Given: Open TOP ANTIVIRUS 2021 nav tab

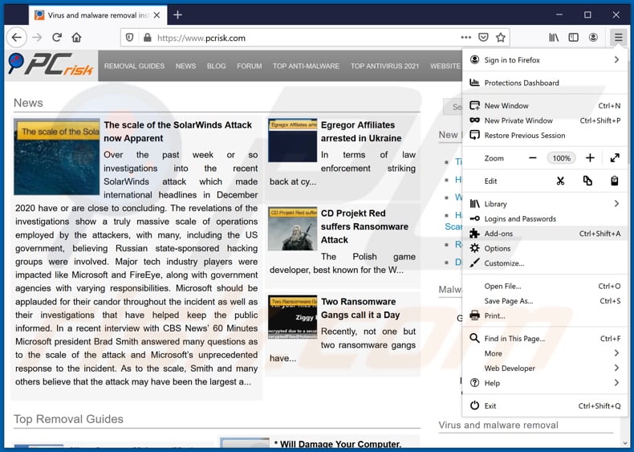Looking at the screenshot, I should (x=384, y=66).
